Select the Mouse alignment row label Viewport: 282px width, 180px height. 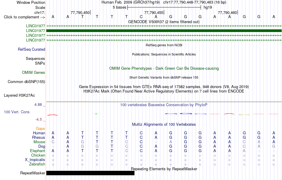pos(39,142)
